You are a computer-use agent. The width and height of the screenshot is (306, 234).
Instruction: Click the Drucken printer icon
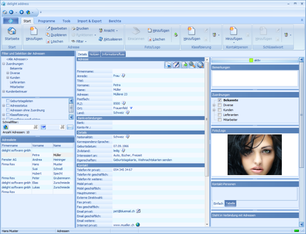tap(74, 28)
